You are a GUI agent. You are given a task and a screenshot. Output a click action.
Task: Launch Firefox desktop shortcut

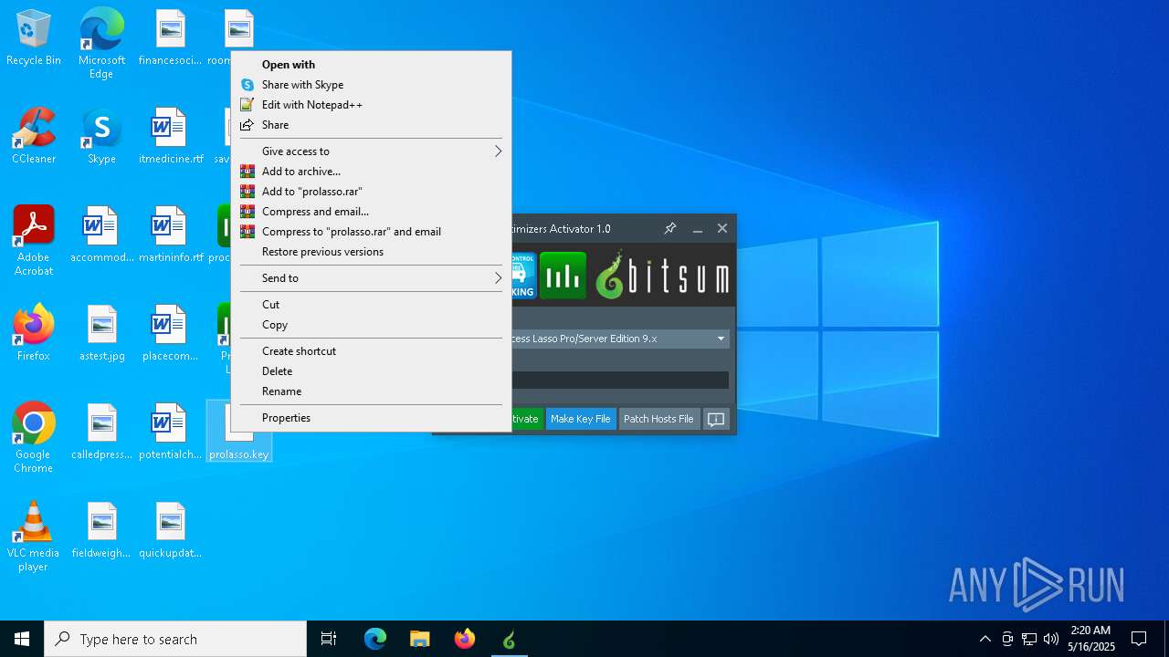(x=34, y=334)
